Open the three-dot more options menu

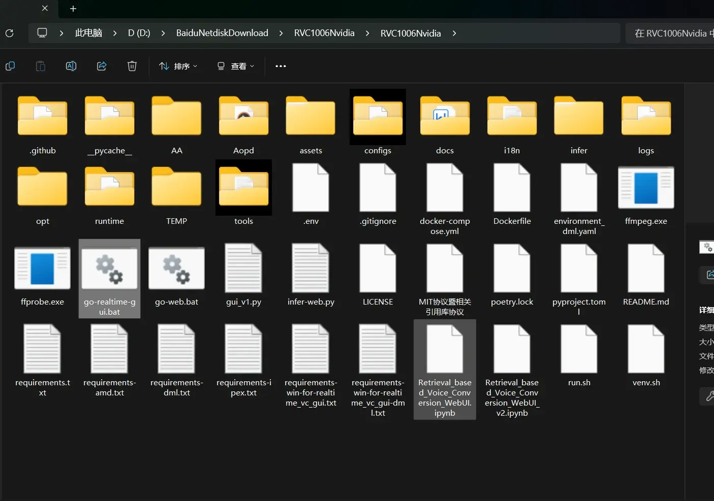[x=281, y=66]
